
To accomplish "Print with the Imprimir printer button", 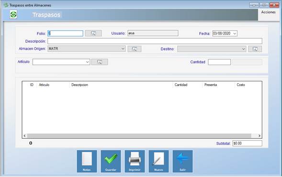I will (135, 161).
